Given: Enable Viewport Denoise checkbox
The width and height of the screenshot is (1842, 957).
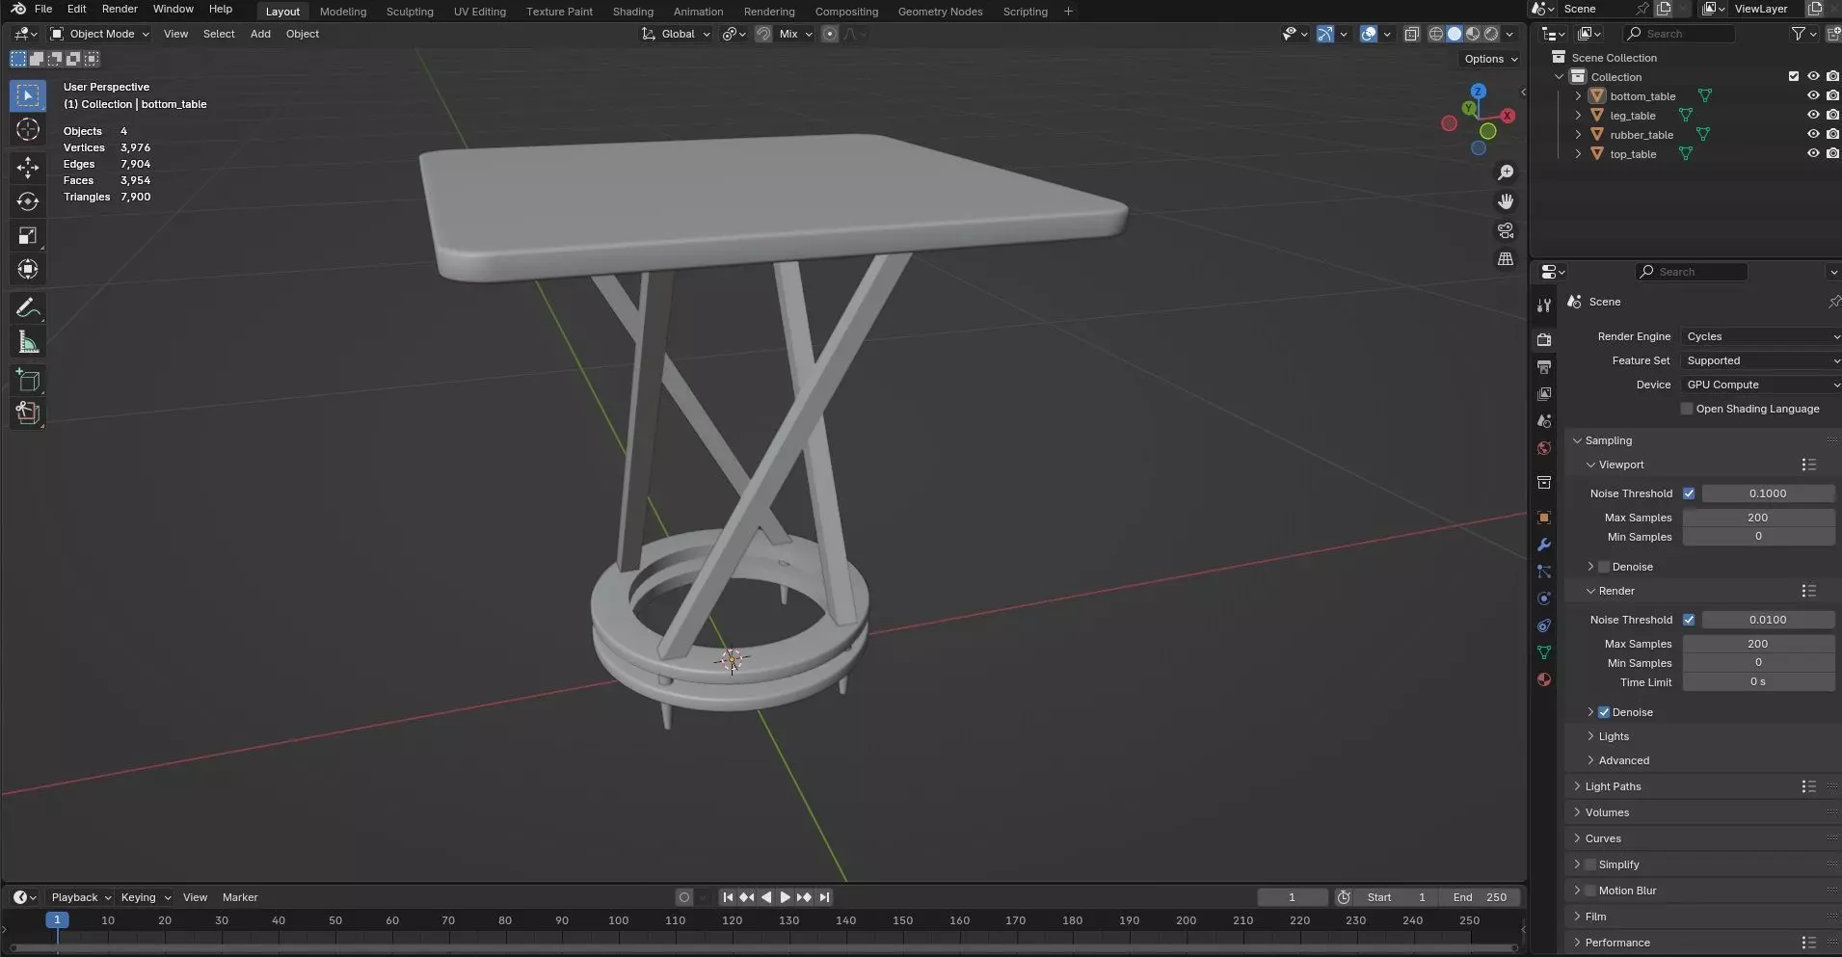Looking at the screenshot, I should (1604, 567).
